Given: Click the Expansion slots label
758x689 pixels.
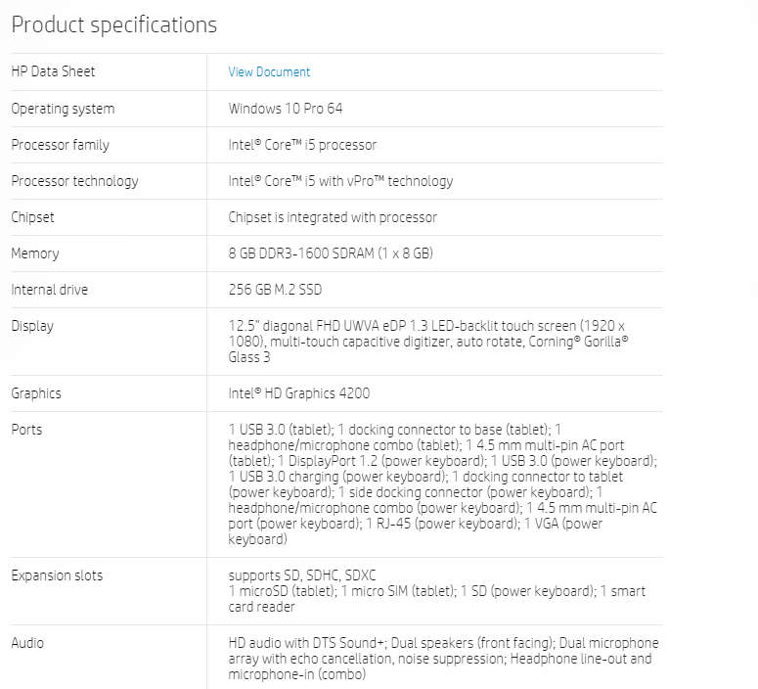Looking at the screenshot, I should click(x=57, y=575).
